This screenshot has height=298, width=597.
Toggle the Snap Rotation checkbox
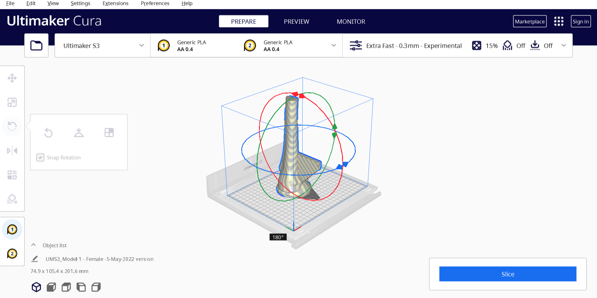[40, 158]
